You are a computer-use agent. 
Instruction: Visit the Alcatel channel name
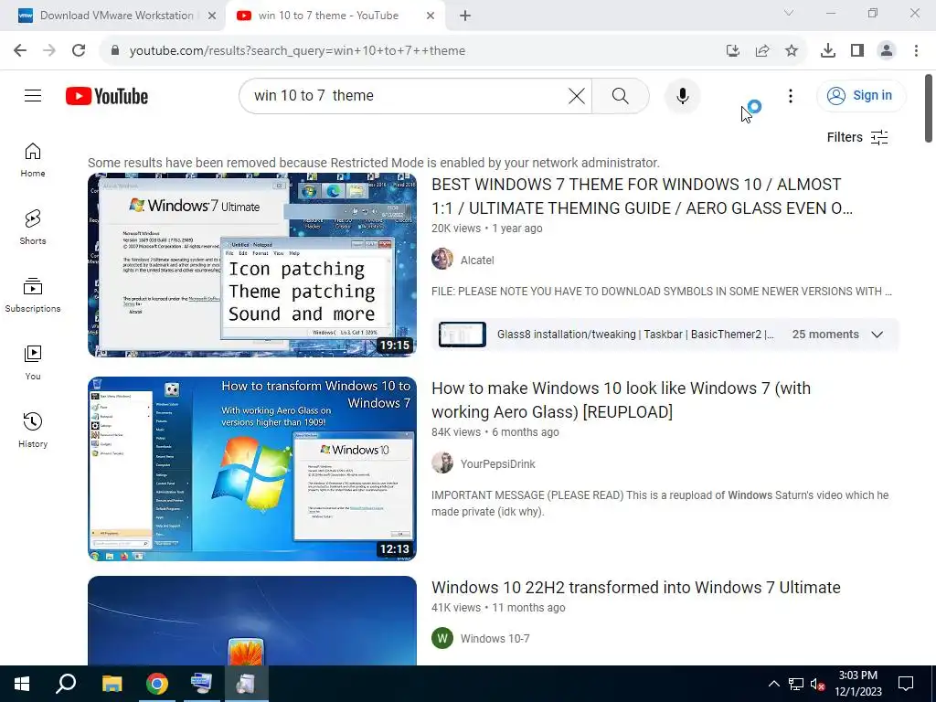(x=477, y=261)
